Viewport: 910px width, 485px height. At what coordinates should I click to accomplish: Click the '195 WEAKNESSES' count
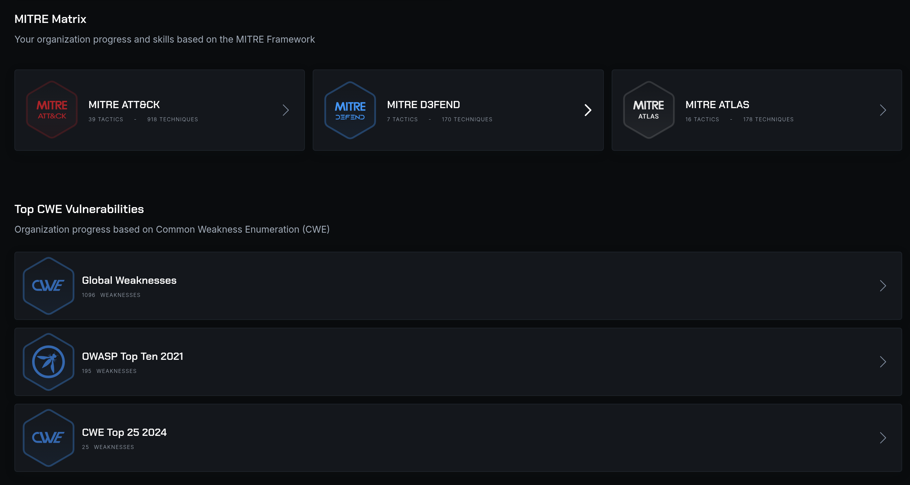click(109, 371)
